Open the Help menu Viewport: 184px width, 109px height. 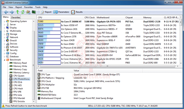(x=45, y=7)
